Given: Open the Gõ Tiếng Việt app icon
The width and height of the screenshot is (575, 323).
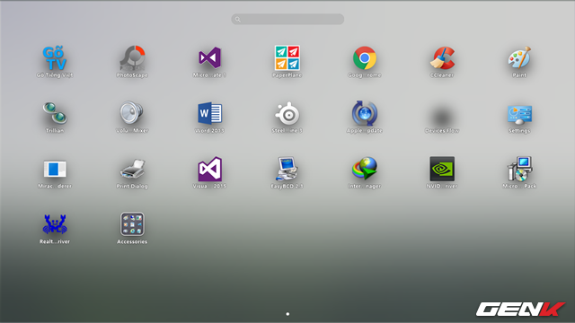Looking at the screenshot, I should click(x=55, y=58).
